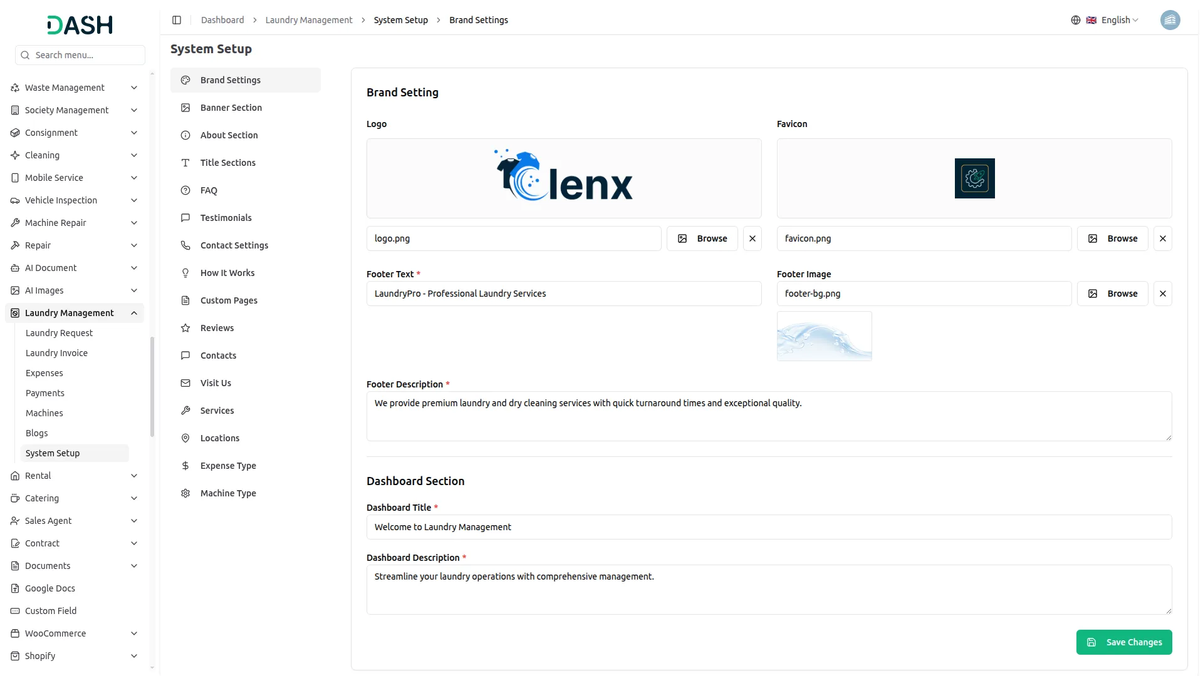
Task: Open the Custom Pages section
Action: pyautogui.click(x=228, y=300)
